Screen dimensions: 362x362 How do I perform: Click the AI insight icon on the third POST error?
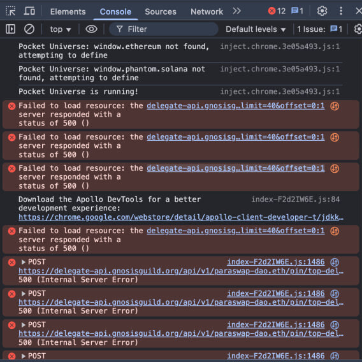click(x=335, y=325)
